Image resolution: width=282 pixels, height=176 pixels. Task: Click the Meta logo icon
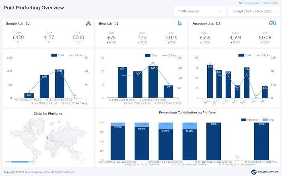tap(272, 23)
